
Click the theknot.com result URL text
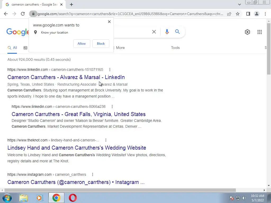click(x=53, y=140)
